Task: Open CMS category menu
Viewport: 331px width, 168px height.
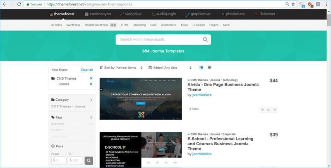Action: pyautogui.click(x=154, y=25)
